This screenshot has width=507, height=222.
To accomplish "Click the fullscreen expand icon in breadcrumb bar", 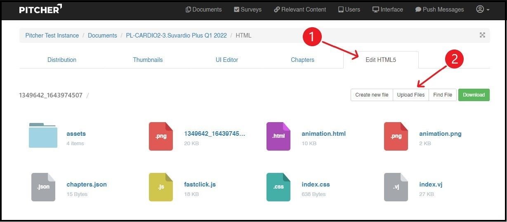I will (x=482, y=35).
